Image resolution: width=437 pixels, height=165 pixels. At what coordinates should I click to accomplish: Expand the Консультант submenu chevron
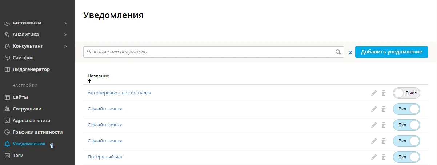(x=65, y=46)
